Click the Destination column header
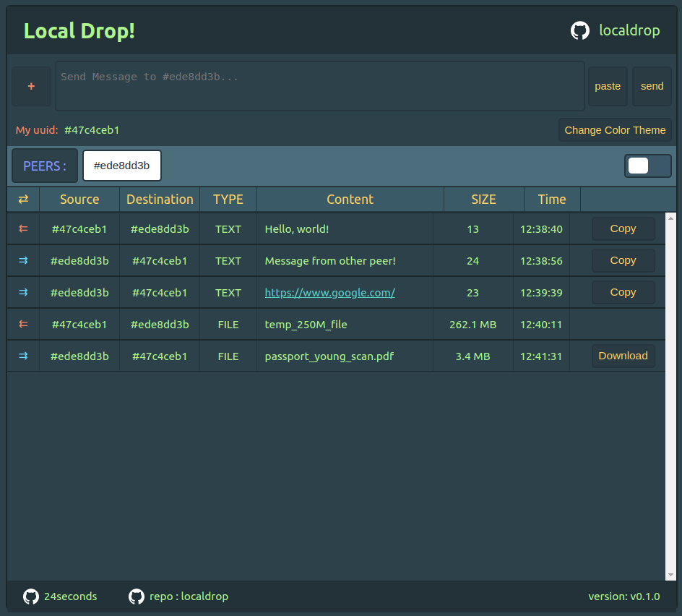Viewport: 682px width, 616px height. click(160, 200)
